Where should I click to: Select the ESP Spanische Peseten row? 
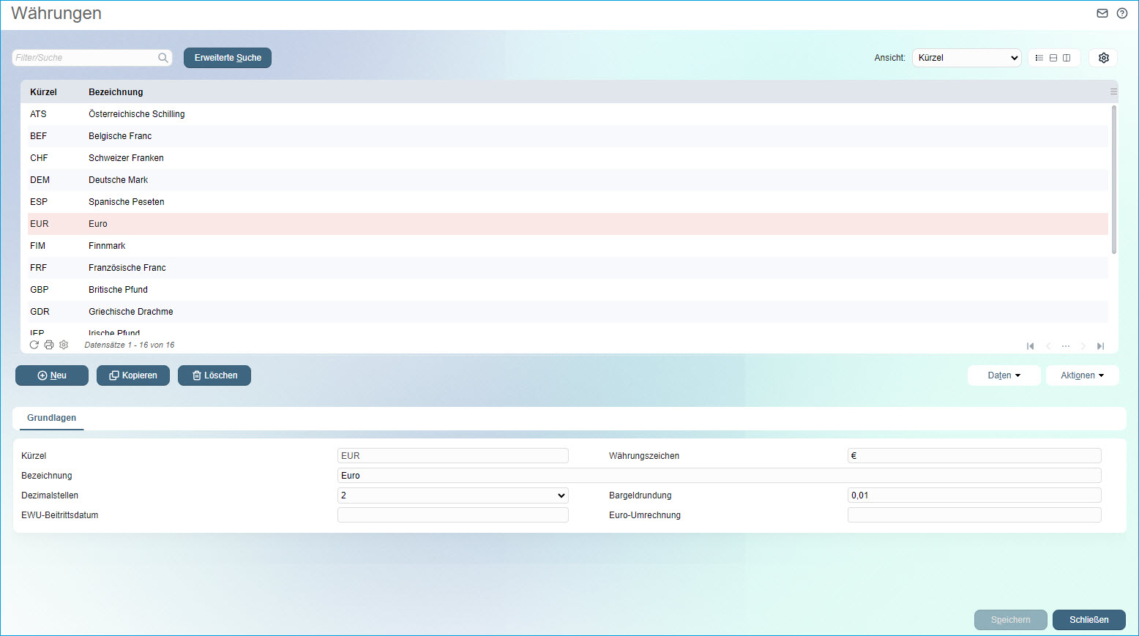pyautogui.click(x=568, y=202)
